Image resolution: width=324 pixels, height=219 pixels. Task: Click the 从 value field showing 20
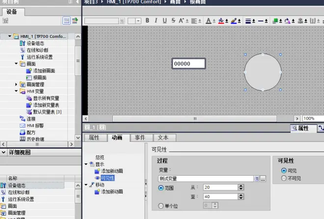point(220,188)
